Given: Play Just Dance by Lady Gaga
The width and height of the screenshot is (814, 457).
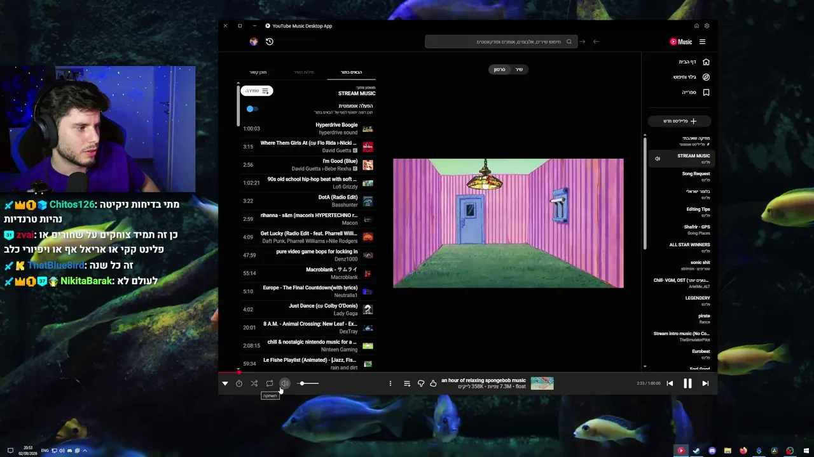Looking at the screenshot, I should tap(308, 310).
